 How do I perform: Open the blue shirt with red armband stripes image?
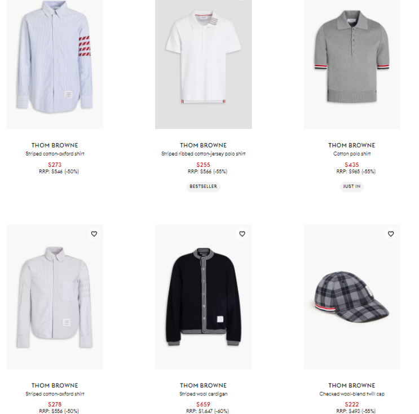click(x=55, y=64)
